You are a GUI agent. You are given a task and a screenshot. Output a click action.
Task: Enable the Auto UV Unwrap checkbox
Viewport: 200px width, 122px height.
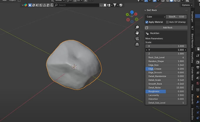click(167, 22)
